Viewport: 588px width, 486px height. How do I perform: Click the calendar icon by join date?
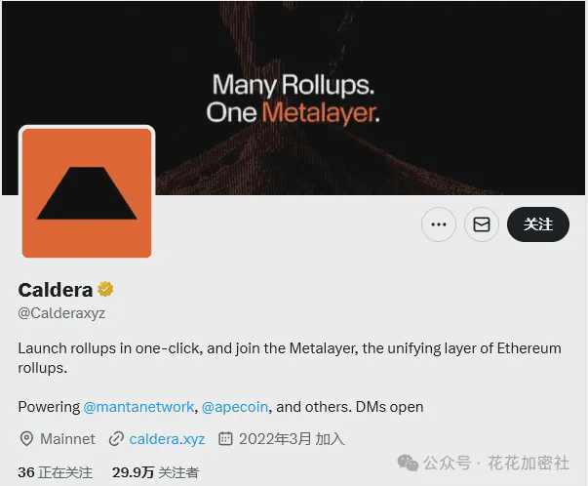[x=225, y=438]
